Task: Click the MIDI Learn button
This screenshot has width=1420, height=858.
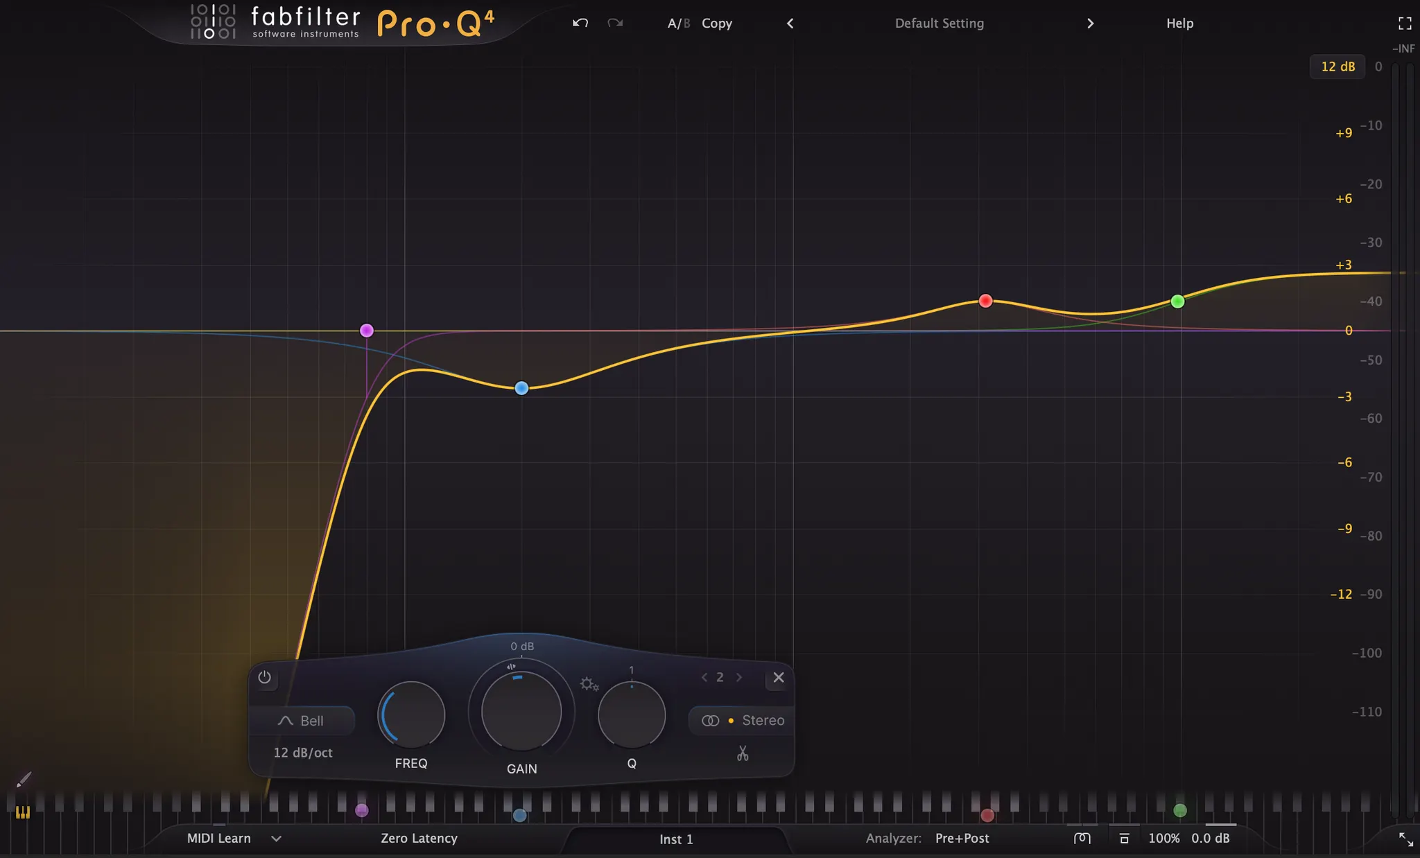Action: pos(219,839)
